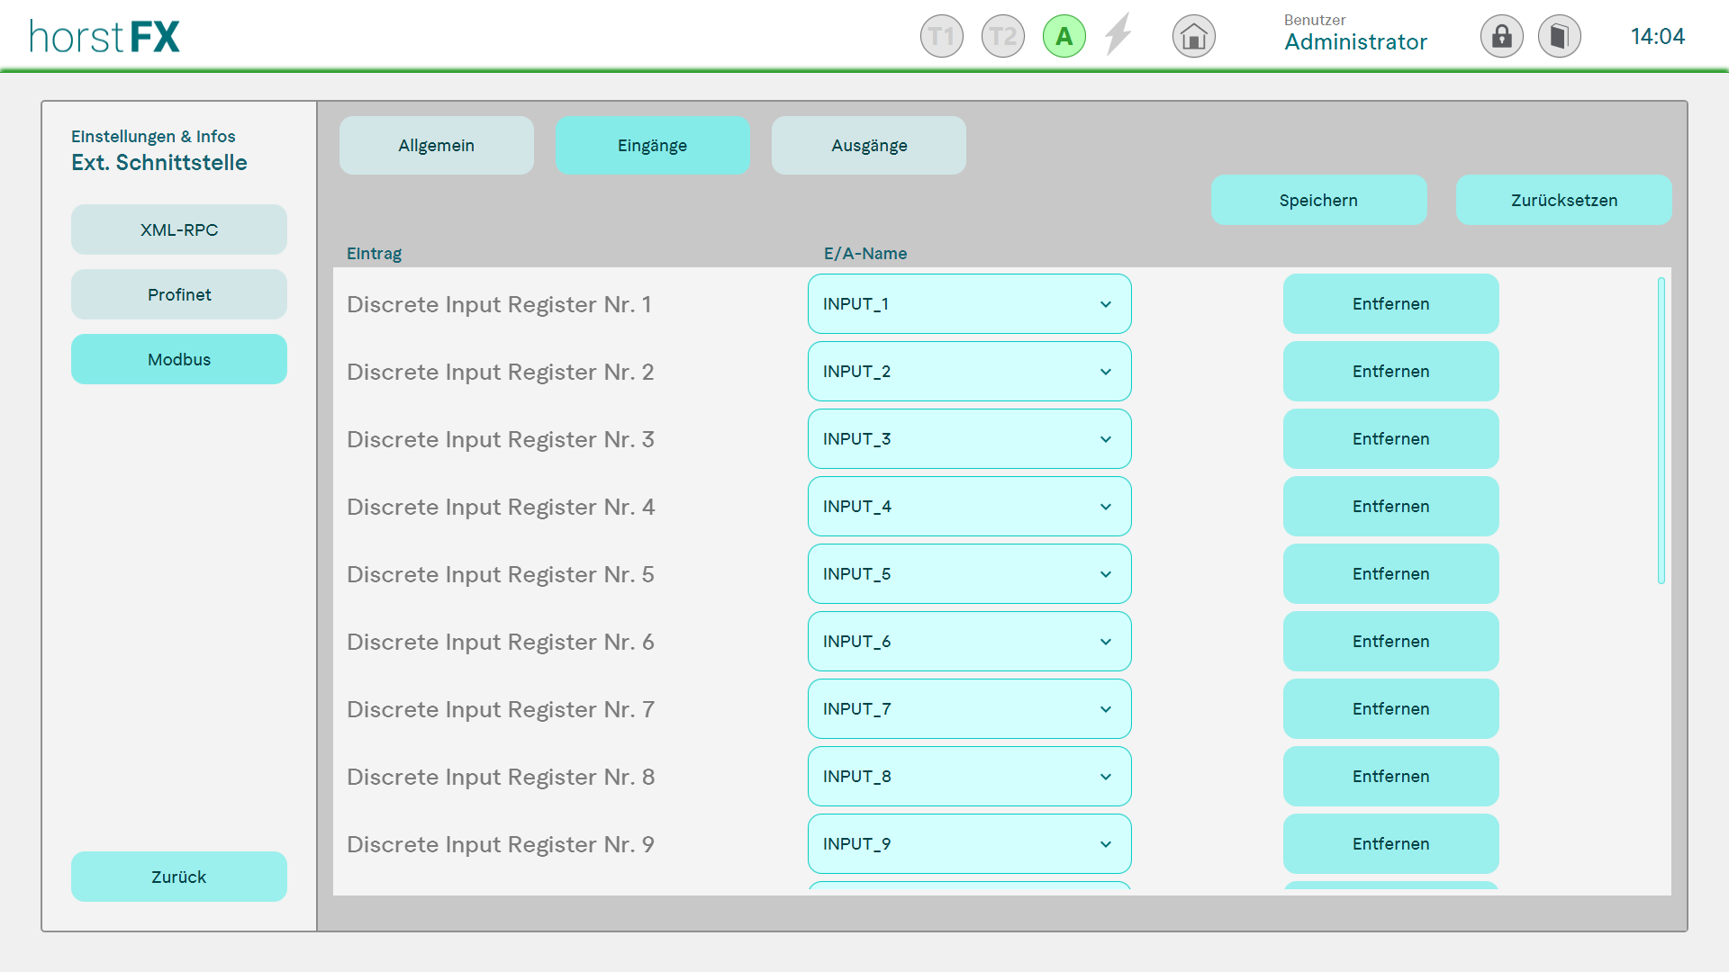Select Profinet in the sidebar
This screenshot has height=972, width=1729.
click(178, 295)
